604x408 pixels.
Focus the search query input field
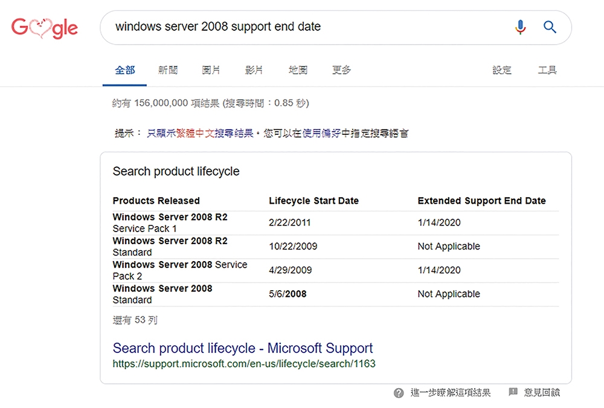coord(302,27)
